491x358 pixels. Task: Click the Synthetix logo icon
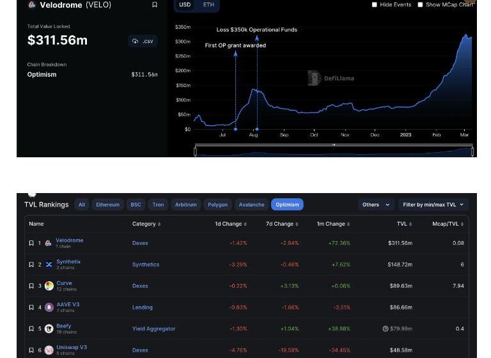point(49,265)
